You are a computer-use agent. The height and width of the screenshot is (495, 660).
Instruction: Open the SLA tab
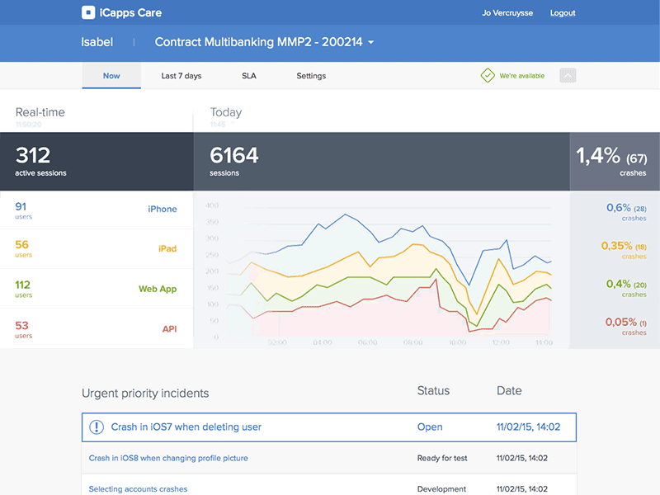point(248,75)
